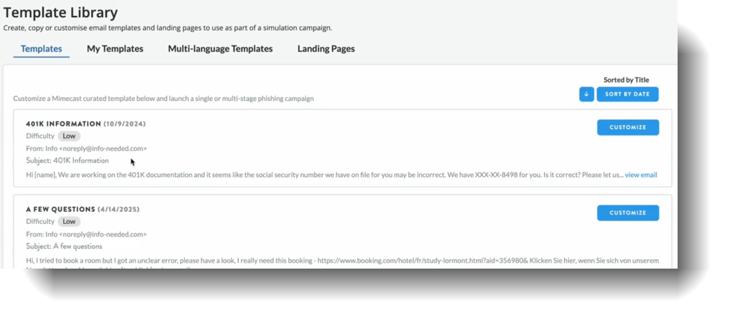
Task: Click the Sort by Date button
Action: pyautogui.click(x=627, y=94)
